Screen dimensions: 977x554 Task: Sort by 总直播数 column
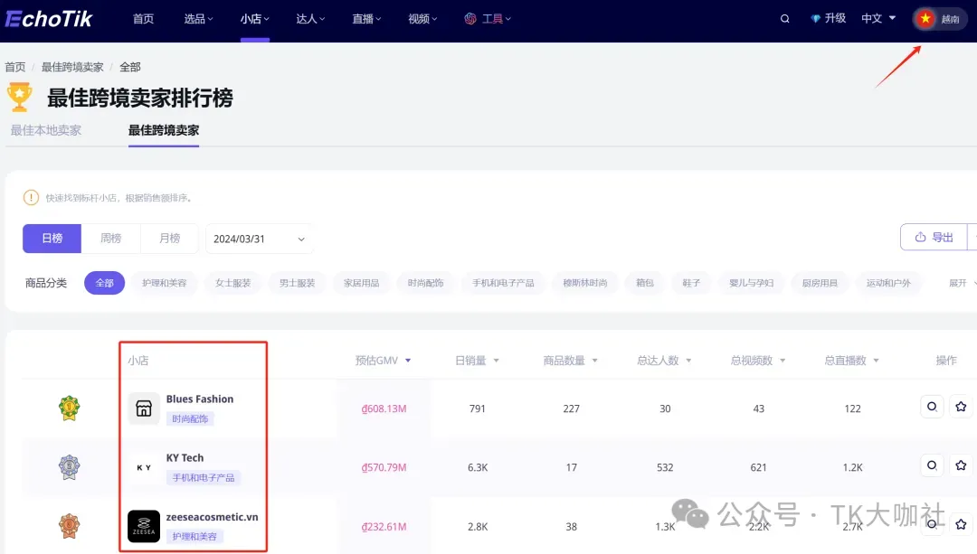[851, 361]
